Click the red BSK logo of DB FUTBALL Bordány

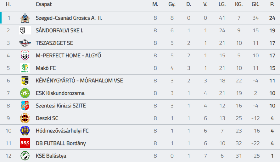coord(25,143)
